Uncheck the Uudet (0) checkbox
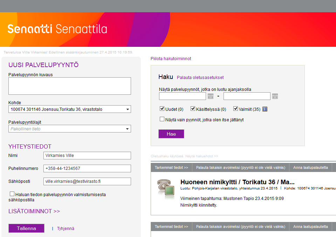Image resolution: width=336 pixels, height=237 pixels. click(162, 109)
